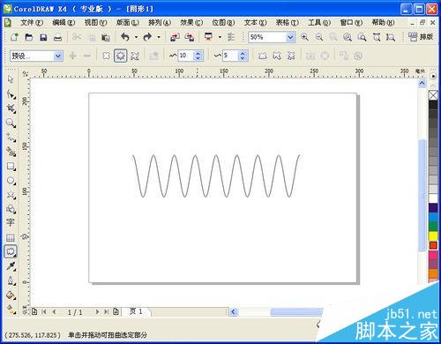The width and height of the screenshot is (441, 344).
Task: Open a file with the folder icon
Action: [x=29, y=37]
